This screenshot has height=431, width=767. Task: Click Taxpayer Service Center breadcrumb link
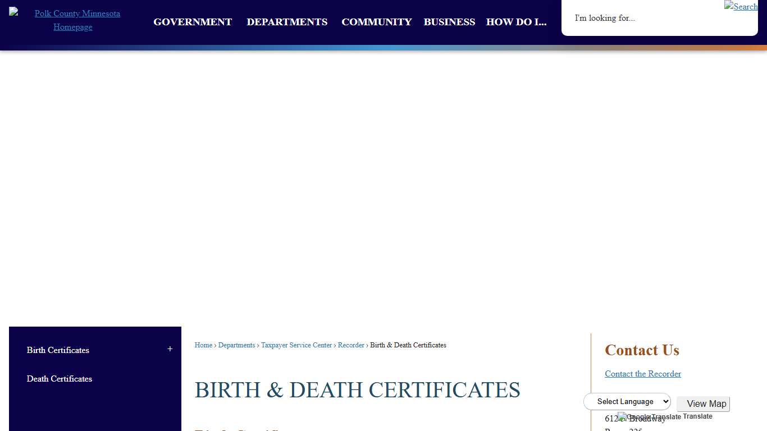tap(296, 345)
